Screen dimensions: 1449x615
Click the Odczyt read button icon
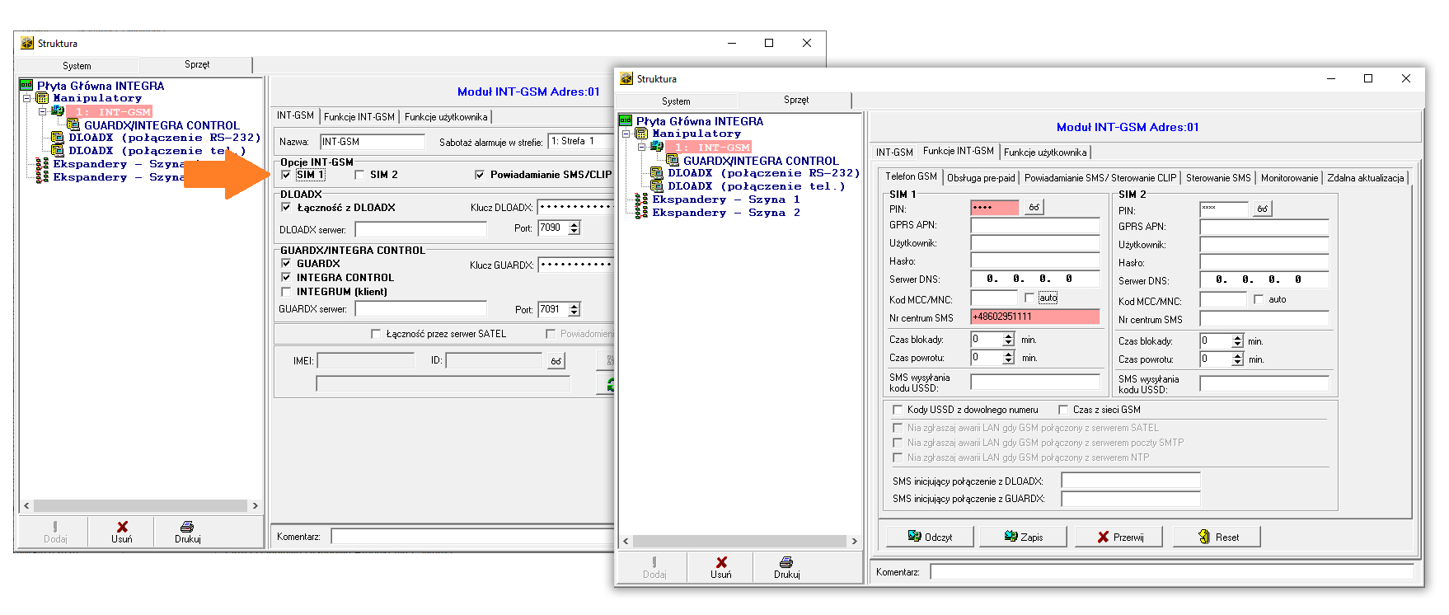914,537
